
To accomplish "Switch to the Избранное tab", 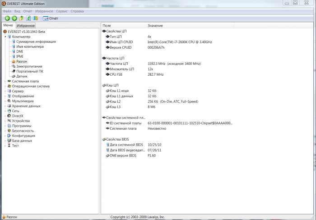I will (26, 26).
